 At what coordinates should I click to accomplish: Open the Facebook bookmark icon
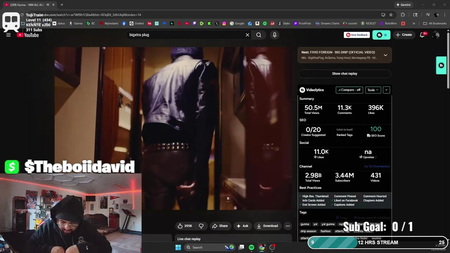pos(124,24)
